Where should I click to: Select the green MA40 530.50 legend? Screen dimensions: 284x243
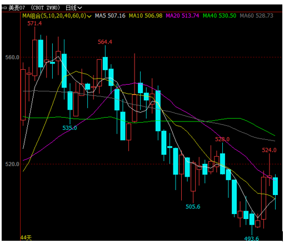220,16
